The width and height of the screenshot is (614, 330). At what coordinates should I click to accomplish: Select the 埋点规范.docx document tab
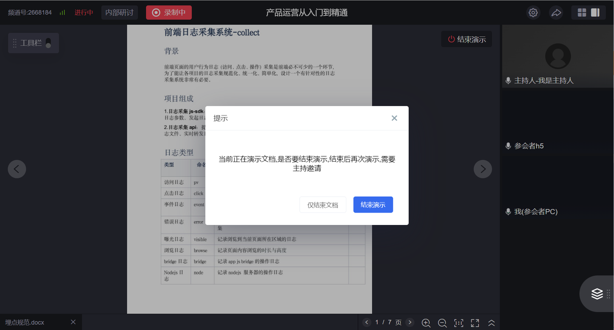coord(41,322)
